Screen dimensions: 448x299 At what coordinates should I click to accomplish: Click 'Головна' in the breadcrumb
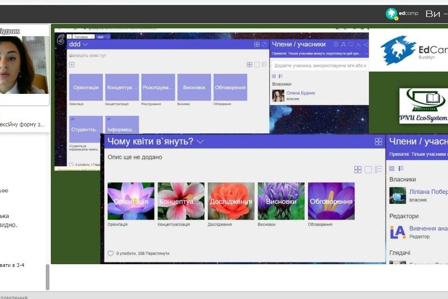[81, 37]
